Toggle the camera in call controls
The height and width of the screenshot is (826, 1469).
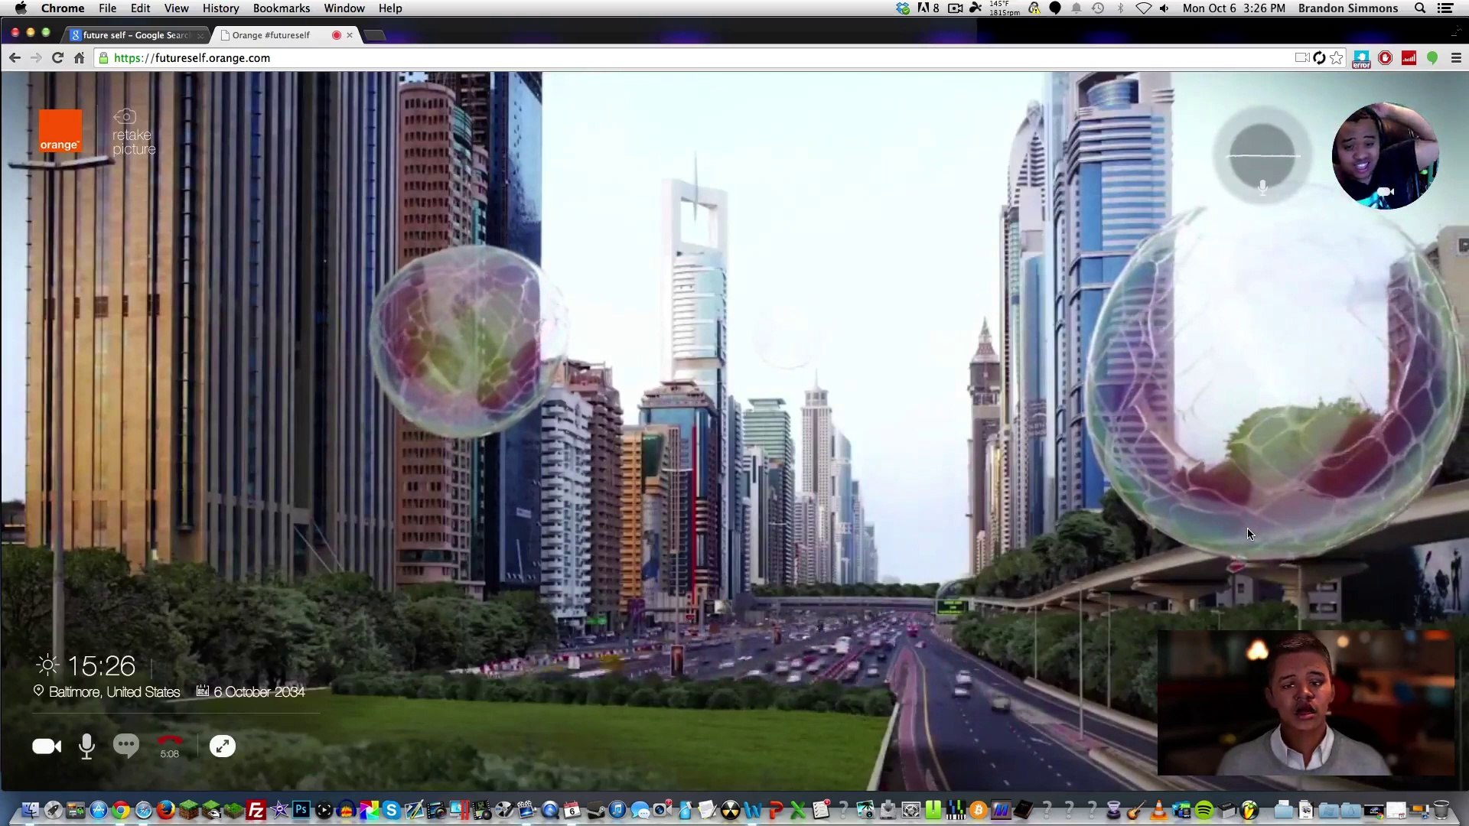(46, 746)
